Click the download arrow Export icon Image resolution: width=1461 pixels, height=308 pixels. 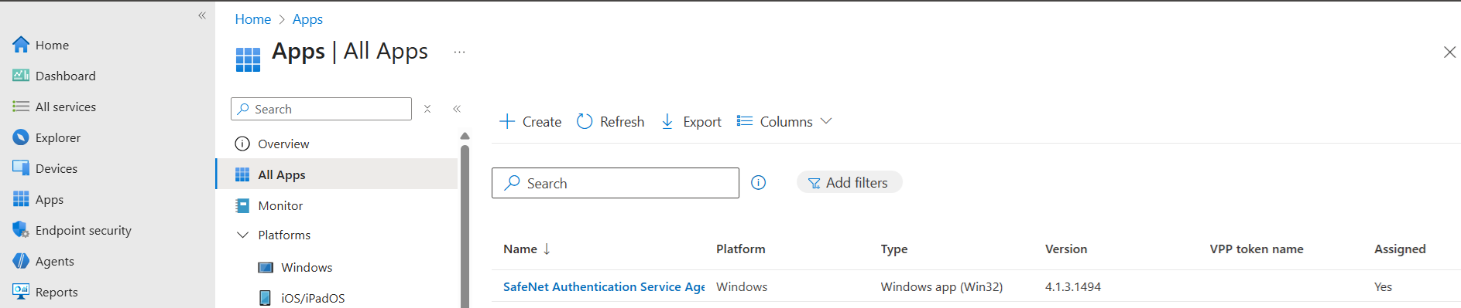(x=667, y=121)
